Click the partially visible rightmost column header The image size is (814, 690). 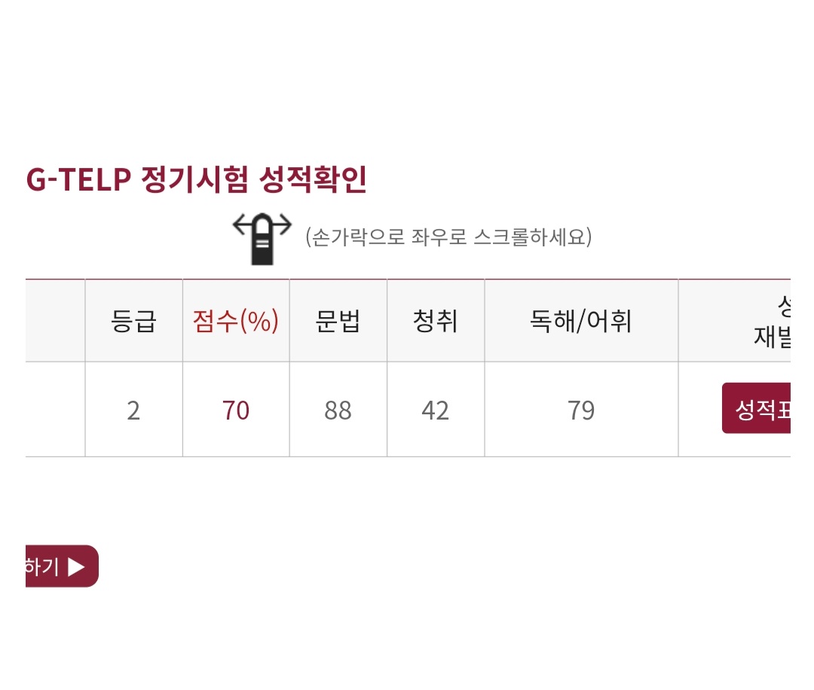(x=735, y=321)
